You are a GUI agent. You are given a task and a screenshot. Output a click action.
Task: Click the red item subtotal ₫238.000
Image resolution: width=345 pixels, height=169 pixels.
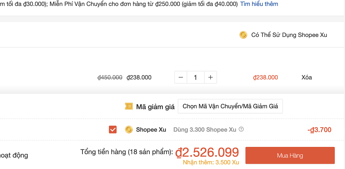[x=265, y=77]
